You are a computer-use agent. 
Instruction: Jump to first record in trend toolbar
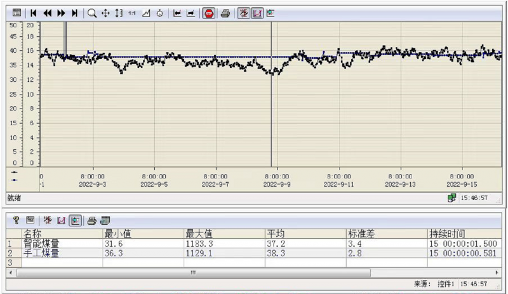pos(33,13)
